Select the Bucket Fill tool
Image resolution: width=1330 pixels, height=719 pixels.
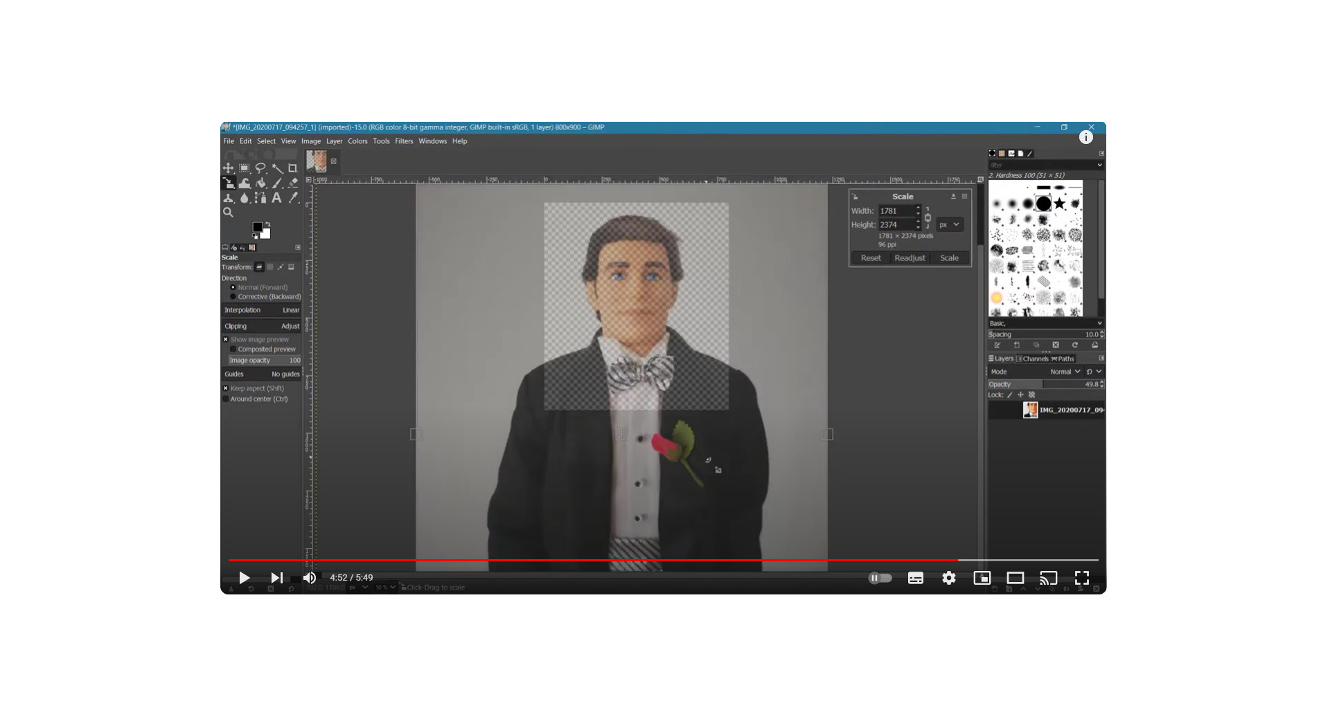tap(261, 183)
